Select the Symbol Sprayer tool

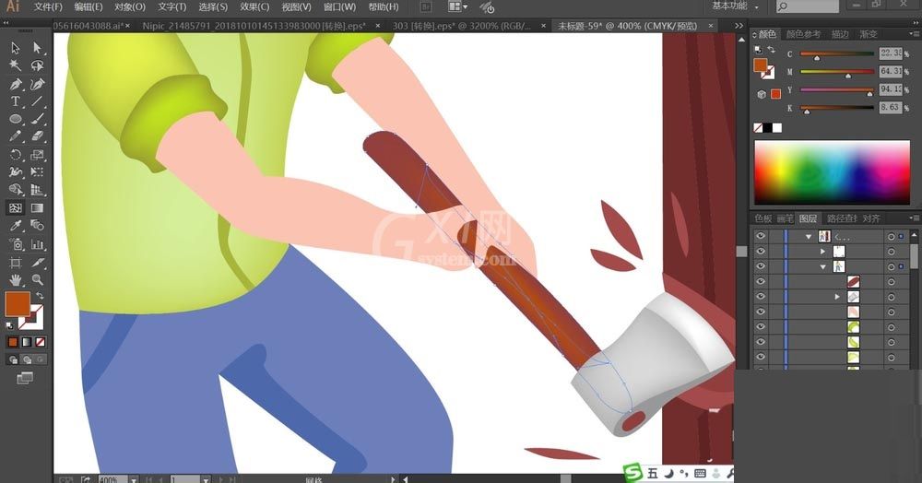(x=16, y=244)
